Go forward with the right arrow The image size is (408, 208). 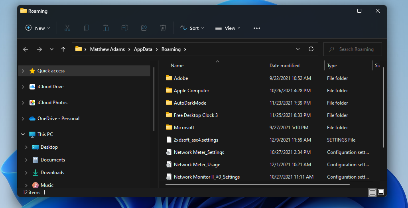(x=39, y=49)
